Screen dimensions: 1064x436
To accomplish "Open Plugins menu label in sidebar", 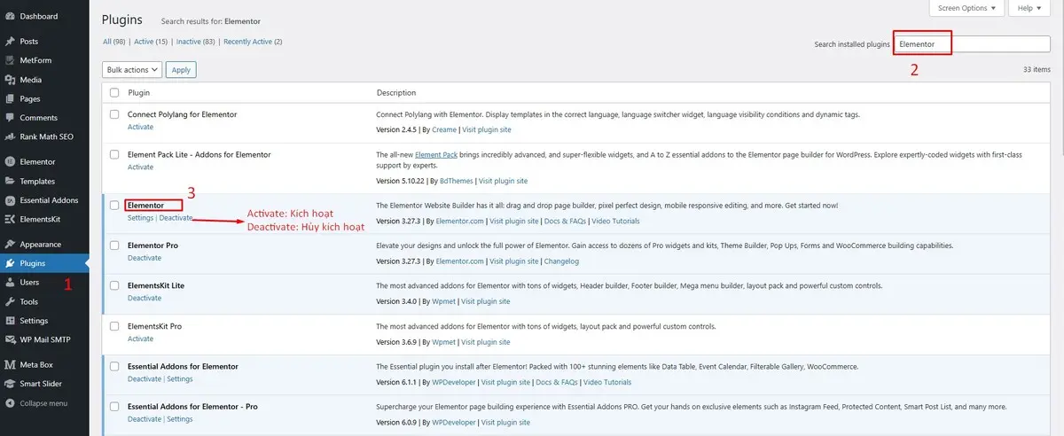I will pyautogui.click(x=33, y=263).
